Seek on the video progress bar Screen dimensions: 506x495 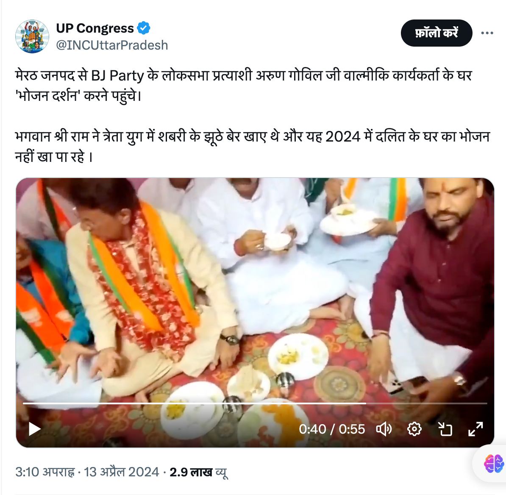(x=255, y=403)
